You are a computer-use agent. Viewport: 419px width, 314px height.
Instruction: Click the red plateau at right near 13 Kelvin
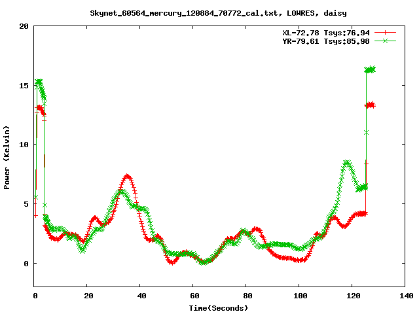click(370, 105)
